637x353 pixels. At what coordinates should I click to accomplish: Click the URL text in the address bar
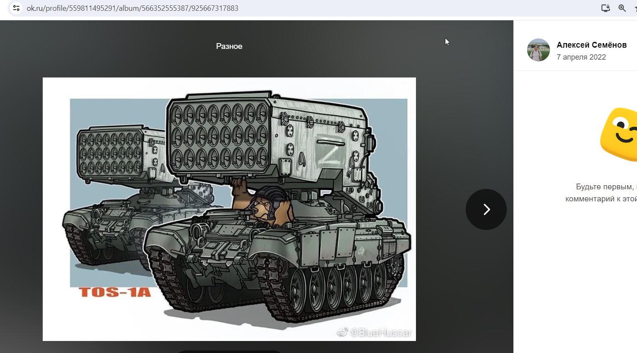(x=132, y=8)
